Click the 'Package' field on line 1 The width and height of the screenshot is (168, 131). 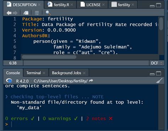coord(32,19)
